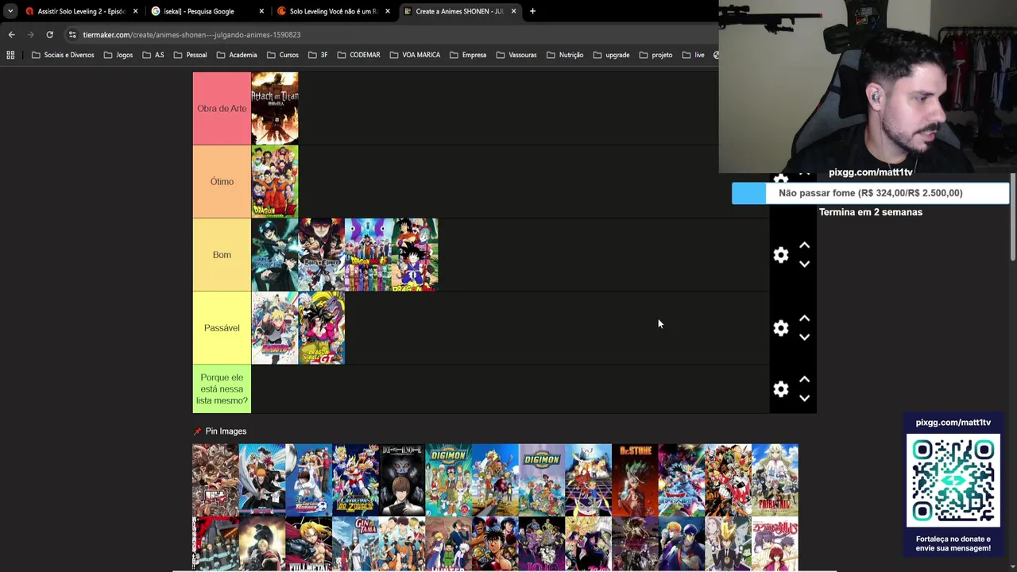The height and width of the screenshot is (572, 1017).
Task: Open the upgrade bookmark folder
Action: (x=611, y=55)
